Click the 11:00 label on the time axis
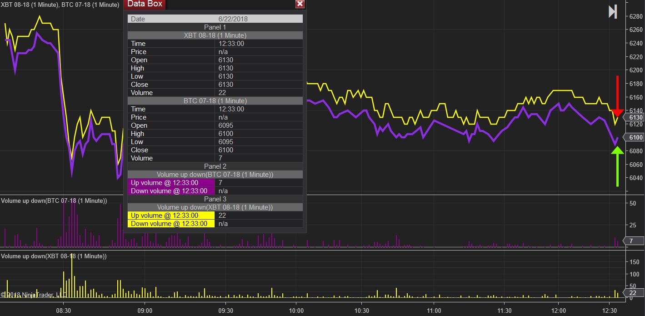This screenshot has height=316, width=645. coord(434,311)
